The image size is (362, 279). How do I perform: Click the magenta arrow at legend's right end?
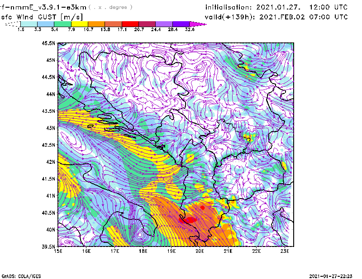[198, 23]
